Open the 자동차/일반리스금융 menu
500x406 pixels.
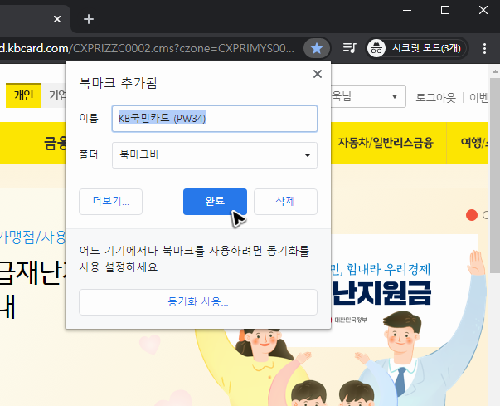(386, 142)
